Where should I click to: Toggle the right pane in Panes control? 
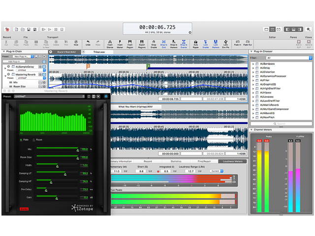coord(300,29)
